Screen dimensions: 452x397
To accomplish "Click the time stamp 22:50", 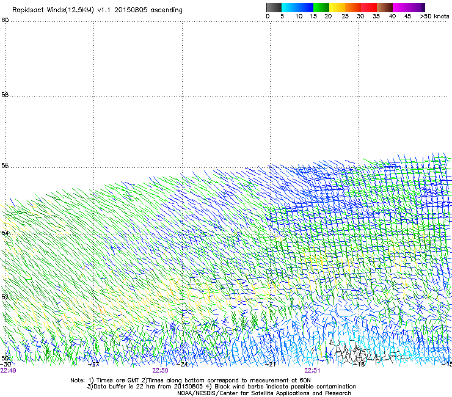I will pyautogui.click(x=160, y=371).
